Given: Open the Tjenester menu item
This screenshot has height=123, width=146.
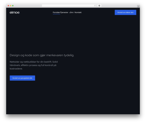Looking at the screenshot, I should 64,13.
